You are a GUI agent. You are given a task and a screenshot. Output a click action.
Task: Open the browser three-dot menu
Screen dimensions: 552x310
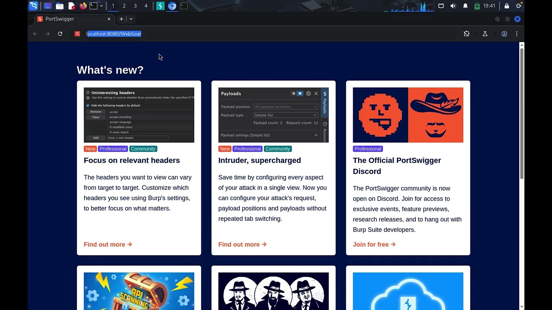pos(517,34)
